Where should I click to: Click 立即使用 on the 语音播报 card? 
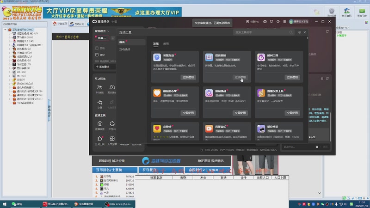tap(240, 77)
